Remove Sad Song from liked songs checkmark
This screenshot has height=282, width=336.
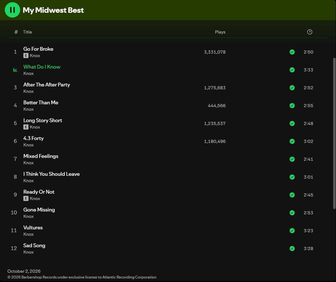[292, 249]
